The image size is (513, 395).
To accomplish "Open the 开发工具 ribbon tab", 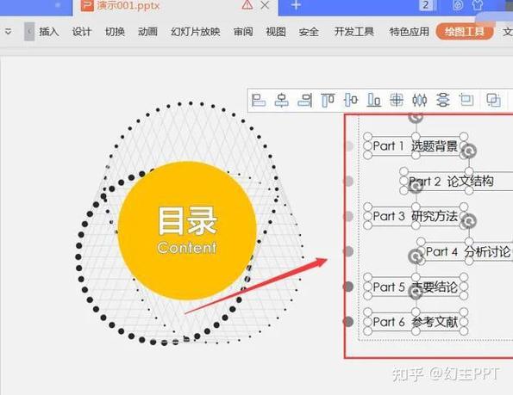I will (x=354, y=32).
